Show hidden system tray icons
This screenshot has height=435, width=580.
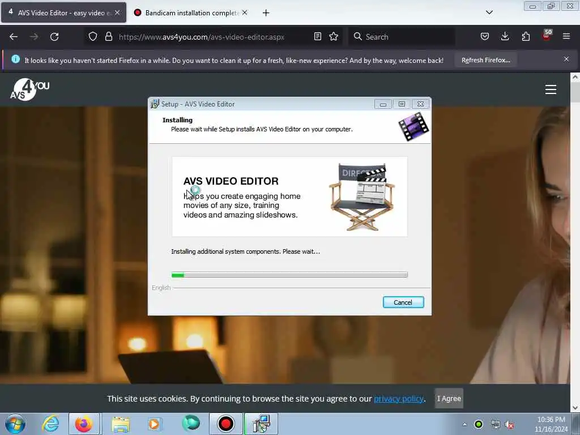pyautogui.click(x=464, y=424)
